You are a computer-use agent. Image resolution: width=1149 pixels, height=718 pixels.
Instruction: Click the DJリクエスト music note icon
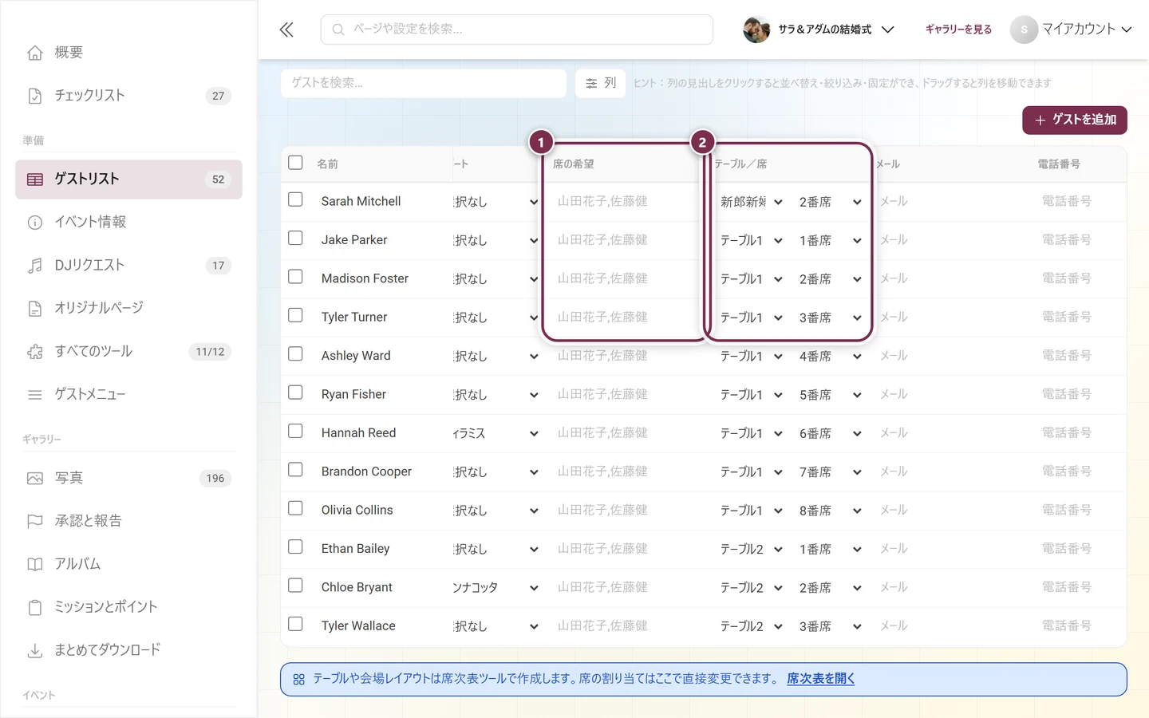click(35, 266)
